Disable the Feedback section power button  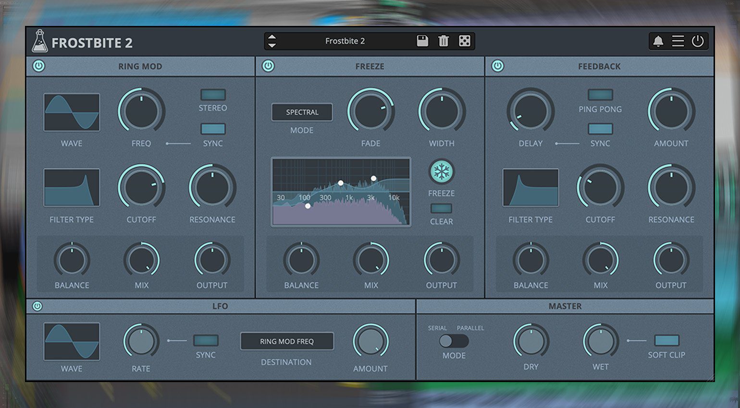tap(498, 66)
